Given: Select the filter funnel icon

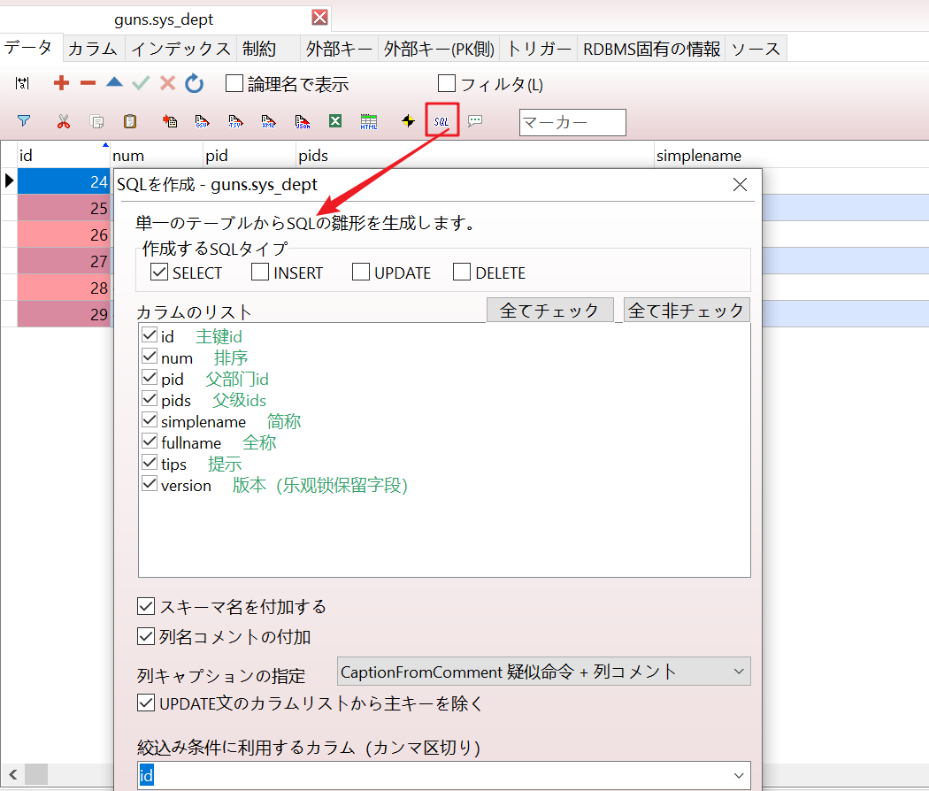Looking at the screenshot, I should pos(24,121).
